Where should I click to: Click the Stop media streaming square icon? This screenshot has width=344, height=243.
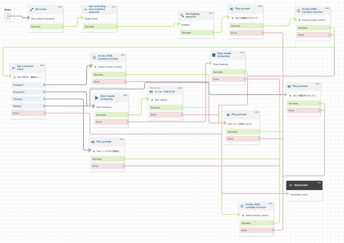coord(214,55)
